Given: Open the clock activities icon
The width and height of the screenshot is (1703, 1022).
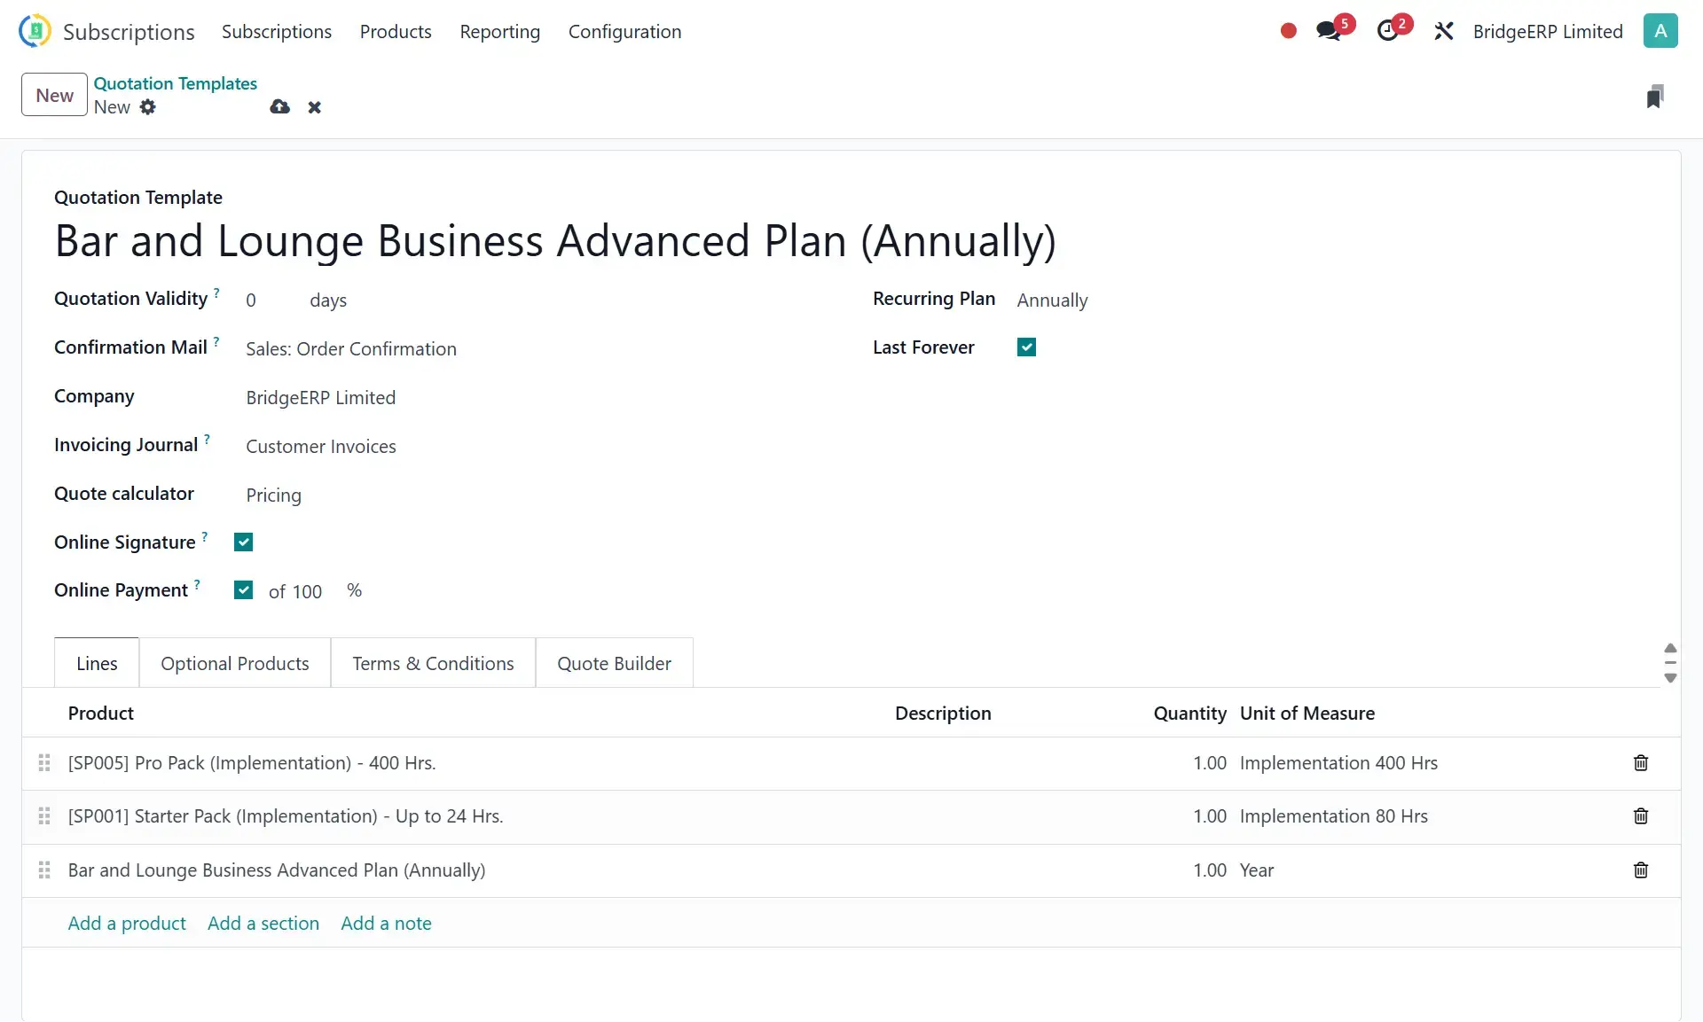Looking at the screenshot, I should 1387,31.
